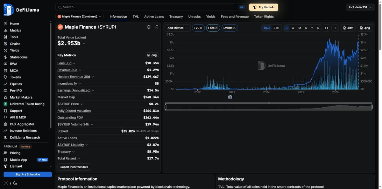Open the Treasury tab

[176, 17]
